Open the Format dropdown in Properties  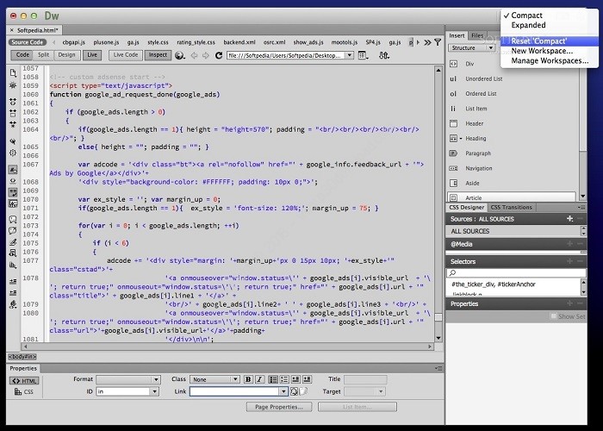(x=128, y=379)
